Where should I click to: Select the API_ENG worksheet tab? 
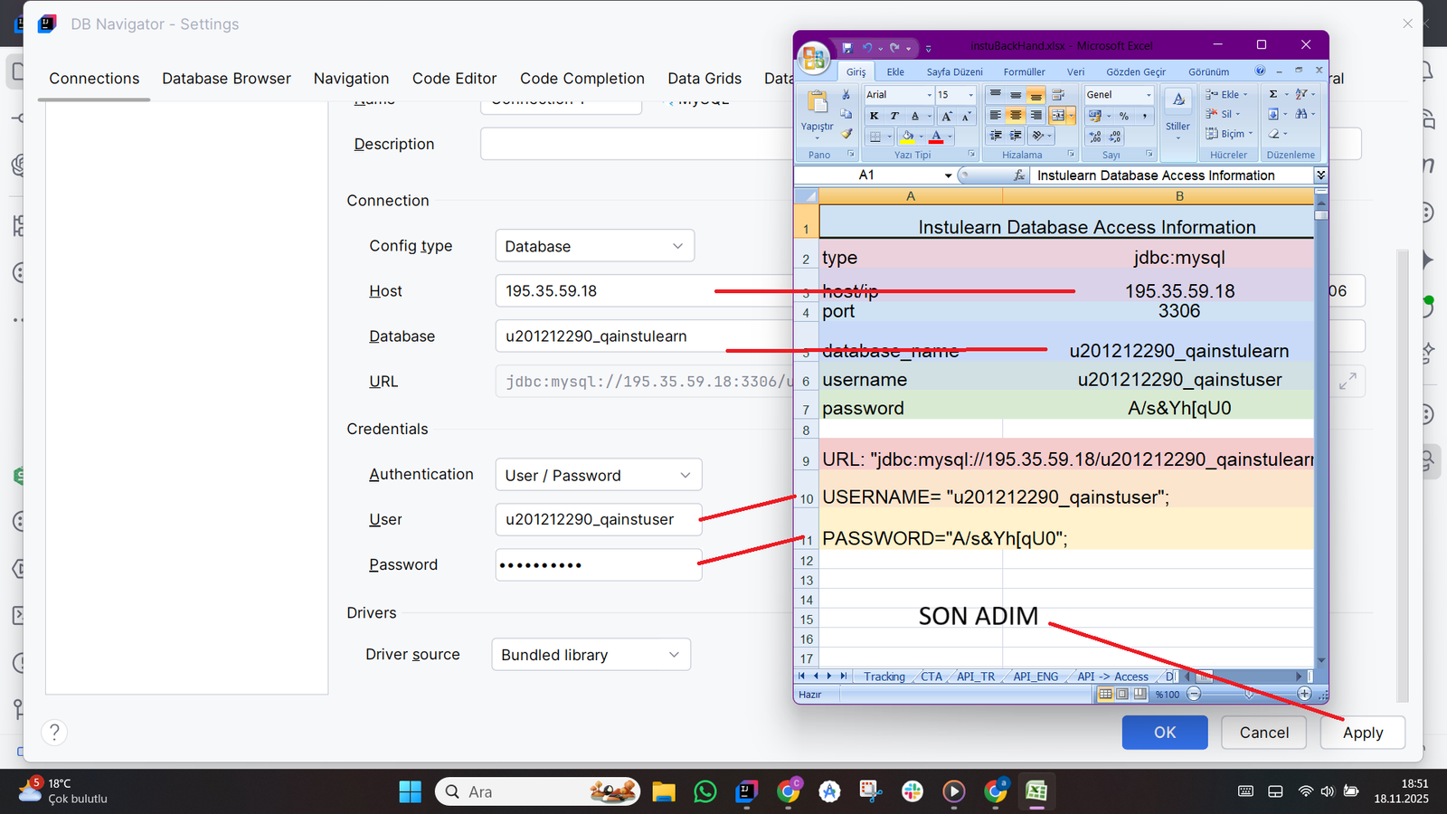[1036, 677]
